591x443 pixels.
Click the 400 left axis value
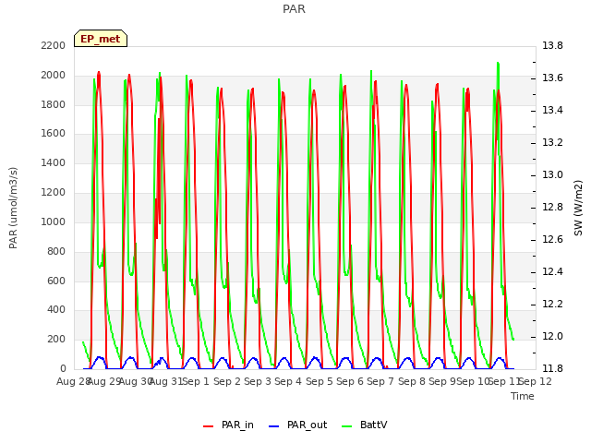coord(56,310)
